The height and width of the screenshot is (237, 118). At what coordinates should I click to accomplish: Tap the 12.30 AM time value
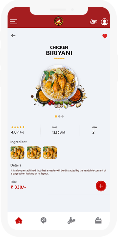pyautogui.click(x=59, y=133)
